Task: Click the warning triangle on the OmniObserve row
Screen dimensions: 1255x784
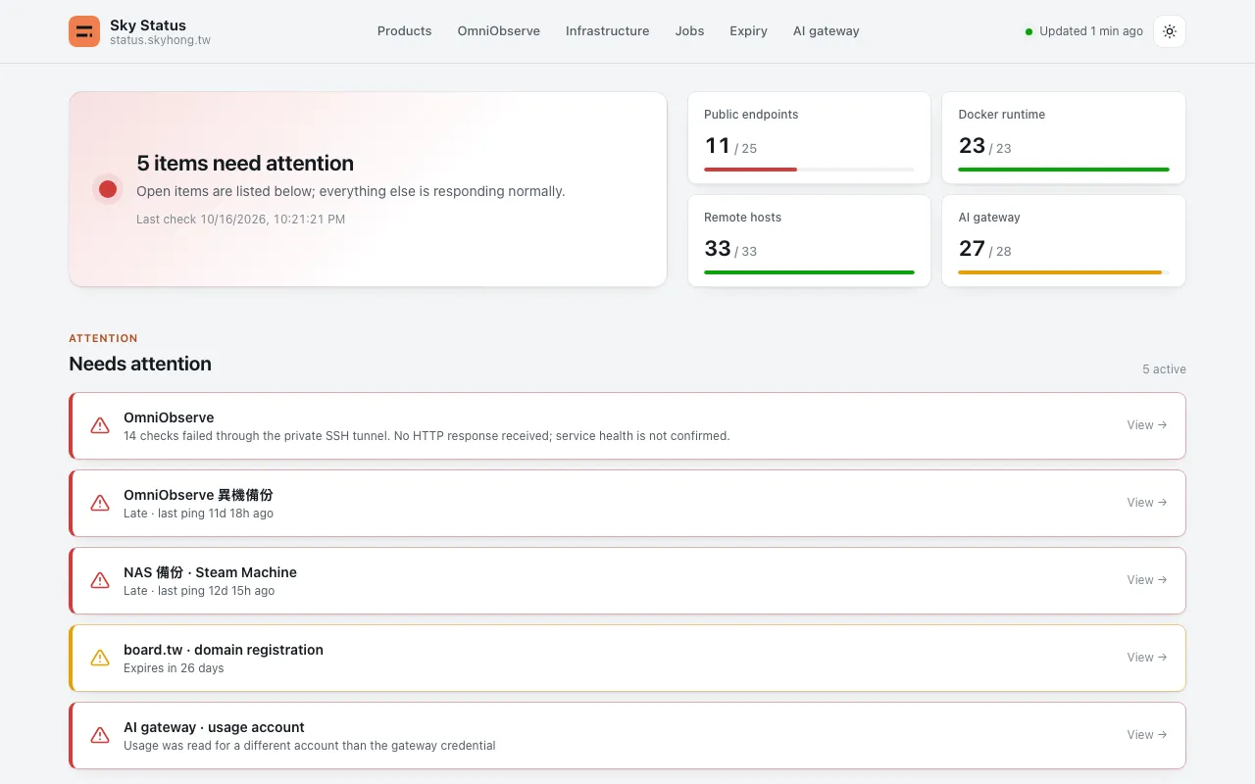Action: click(100, 425)
